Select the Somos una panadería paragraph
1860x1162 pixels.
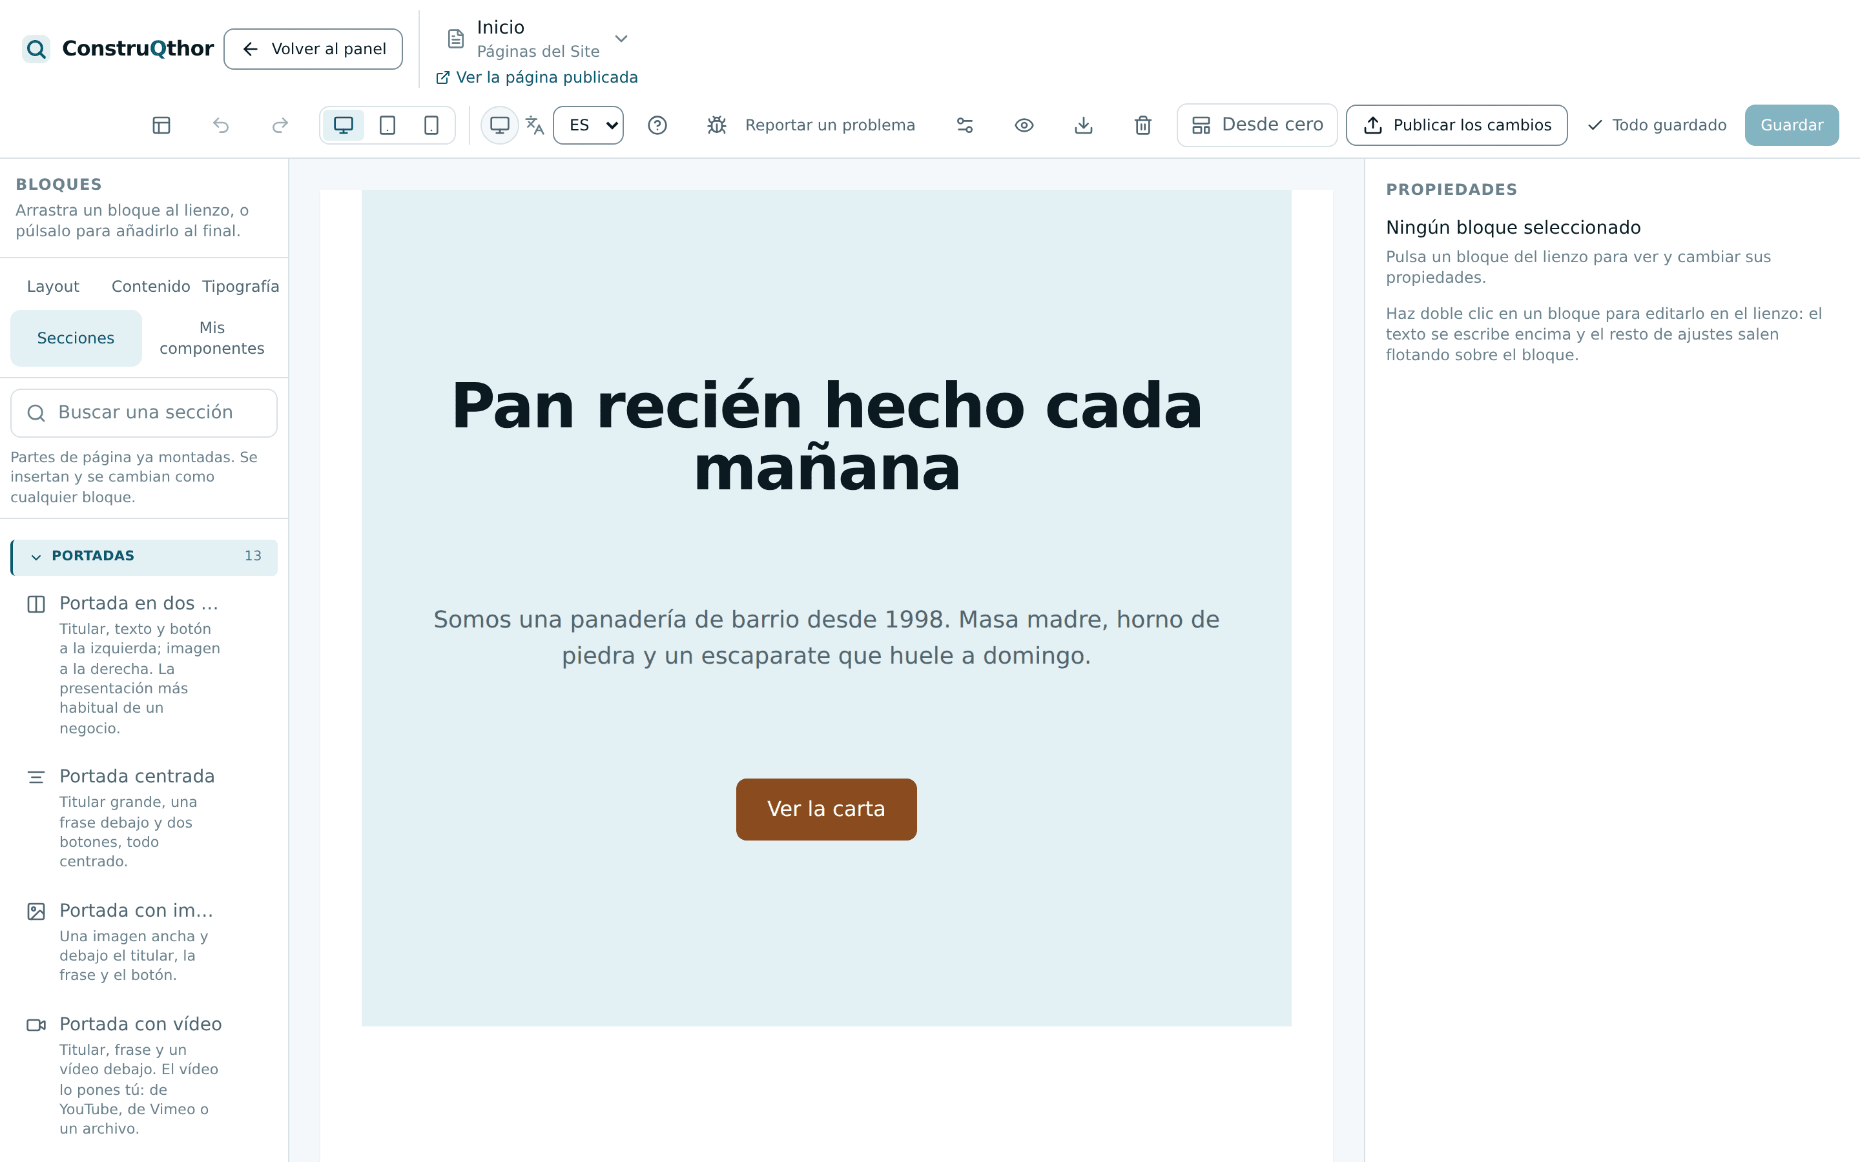[826, 637]
